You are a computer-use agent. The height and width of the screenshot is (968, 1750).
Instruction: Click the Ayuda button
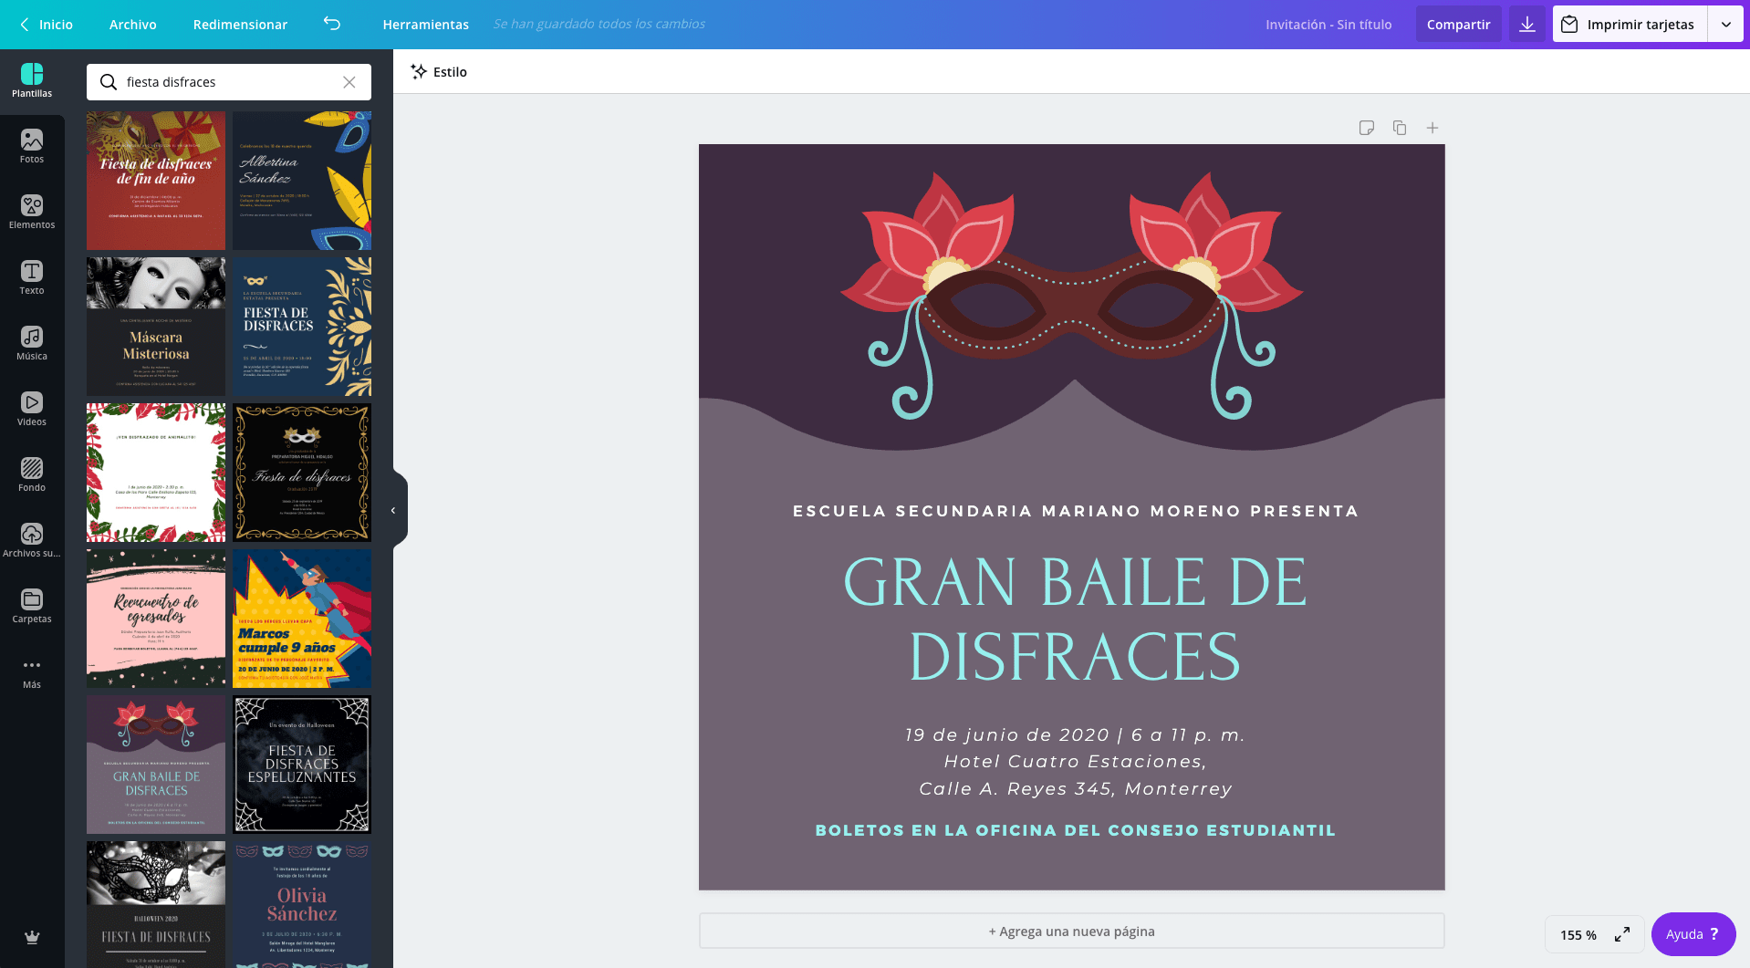pyautogui.click(x=1693, y=933)
